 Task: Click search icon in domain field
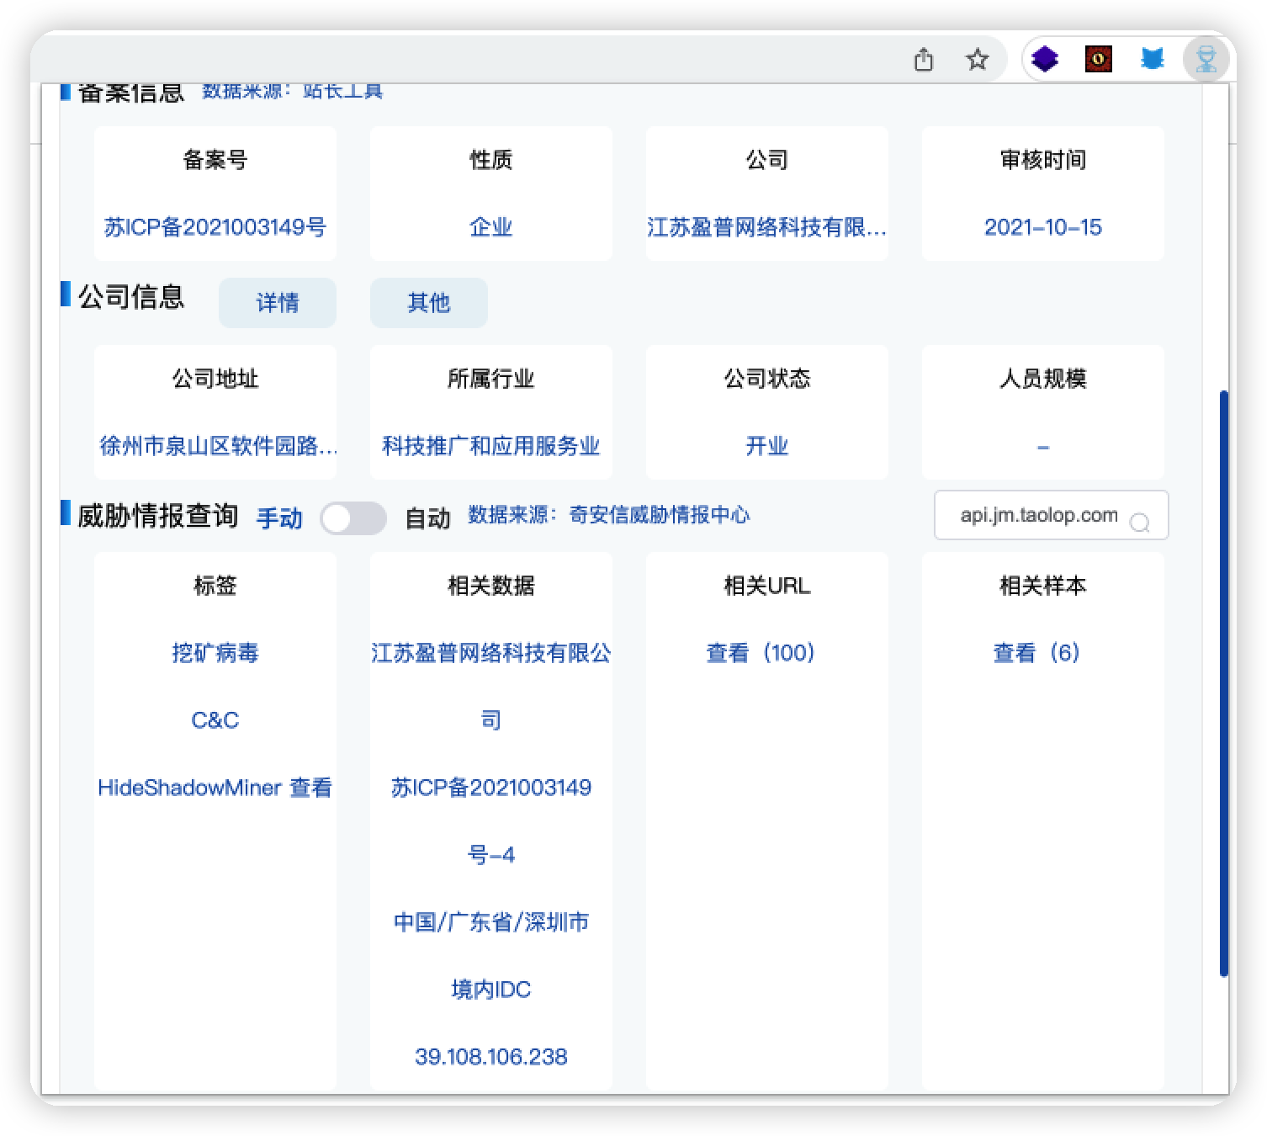coord(1140,523)
